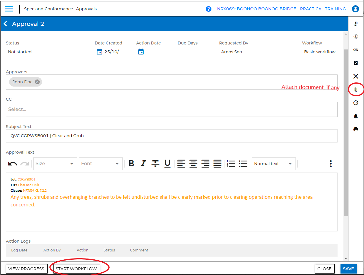Image resolution: width=364 pixels, height=275 pixels.
Task: Toggle italic formatting in editor toolbar
Action: (143, 163)
